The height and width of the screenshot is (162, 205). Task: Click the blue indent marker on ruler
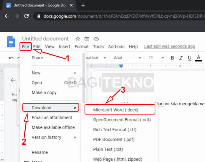pos(121,66)
